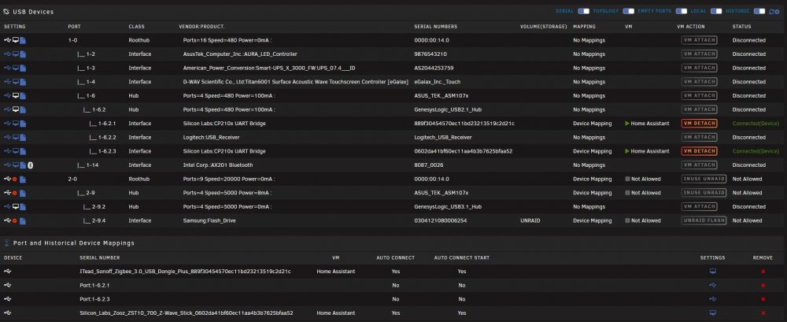Select the Intel Corp.:AX201 Bluetooth entry

[218, 165]
